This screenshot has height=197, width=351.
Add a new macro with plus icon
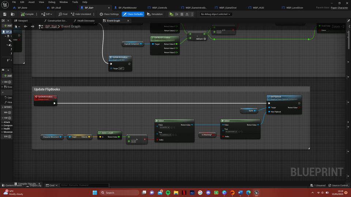point(10,112)
